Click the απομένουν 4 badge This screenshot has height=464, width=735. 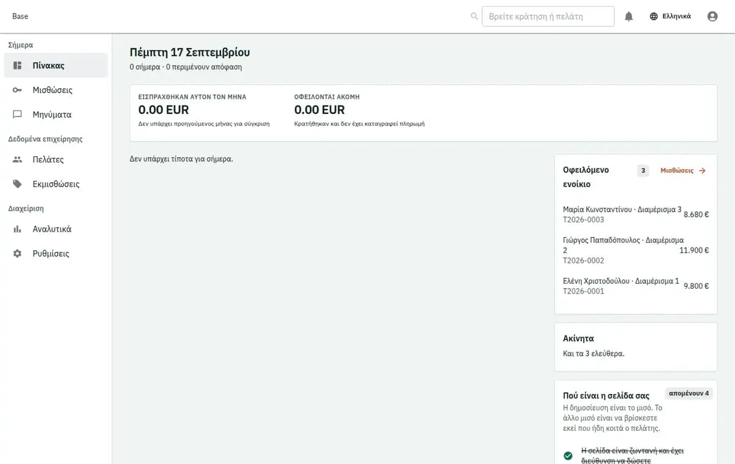coord(689,394)
